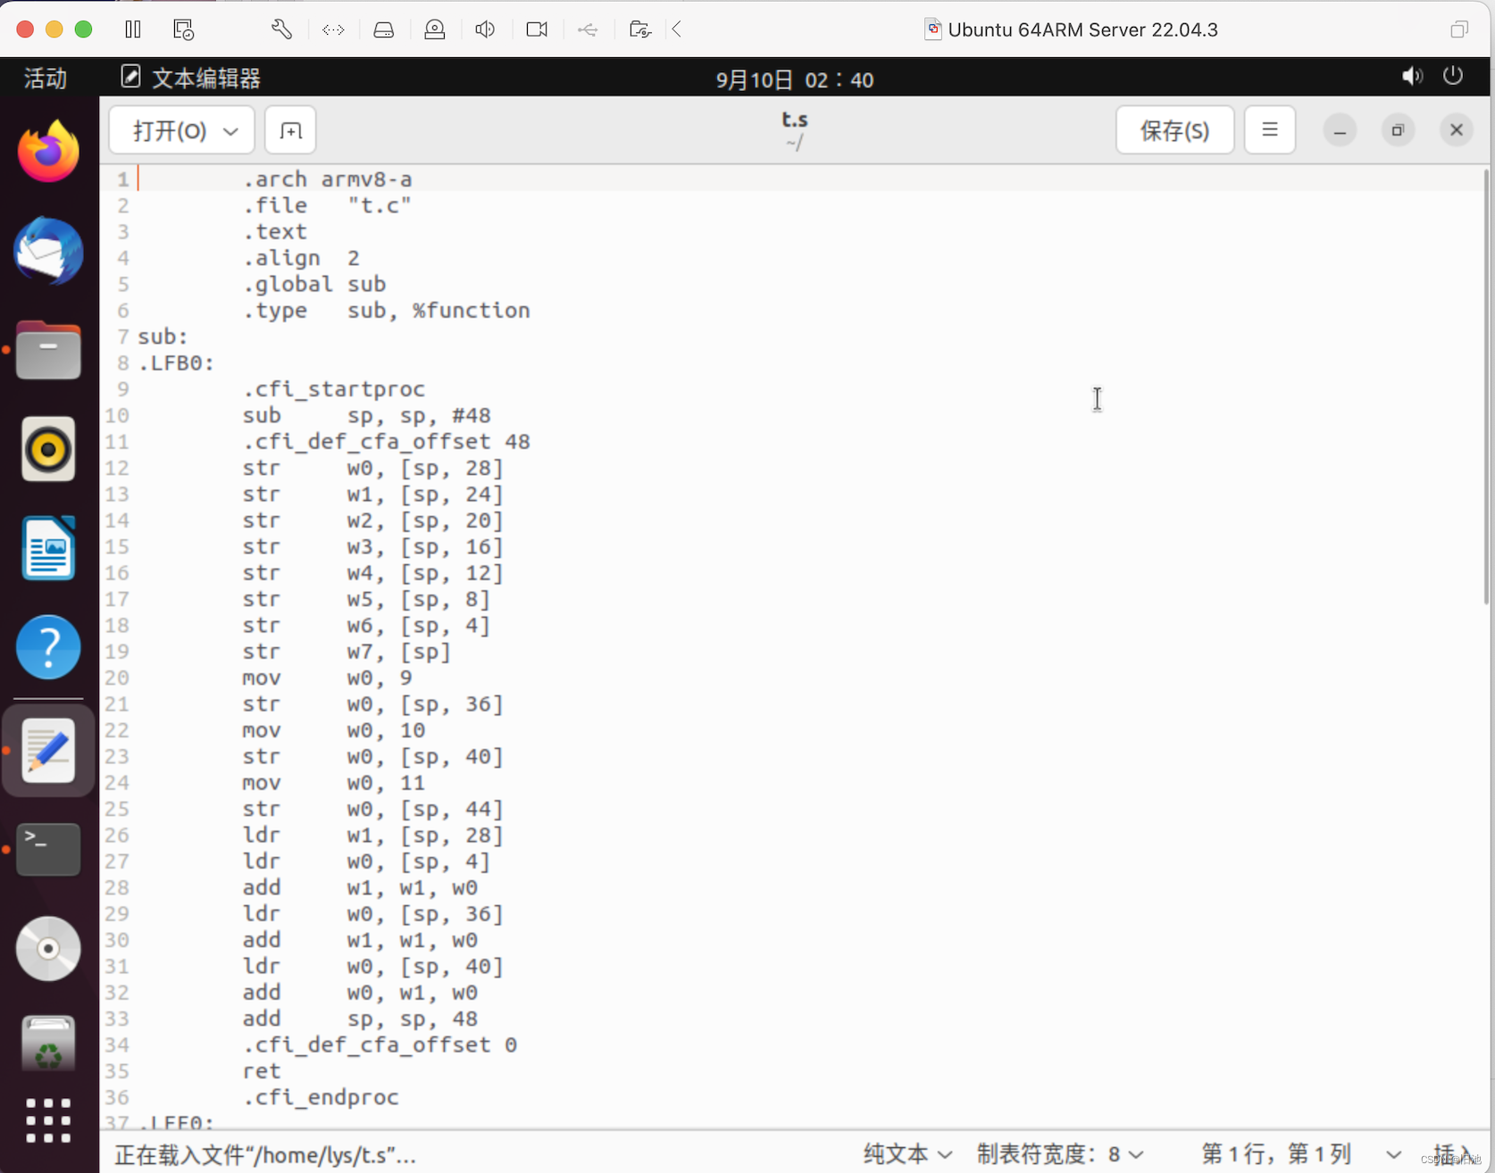Expand the dropdown after cursor position
This screenshot has width=1495, height=1173.
[1393, 1154]
